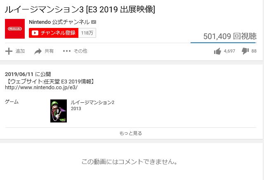The width and height of the screenshot is (264, 180).
Task: Click the red Nintendo channel avatar
Action: click(15, 29)
